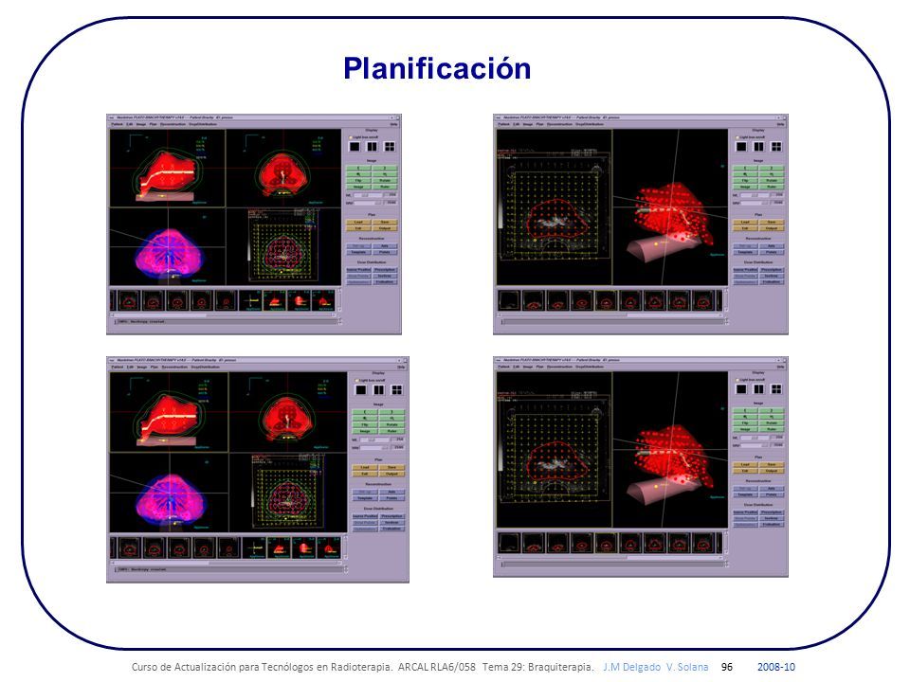Viewport: 910px width, 682px height.
Task: Click thumbnail strip scrollbar in lower-right window
Action: point(610,558)
